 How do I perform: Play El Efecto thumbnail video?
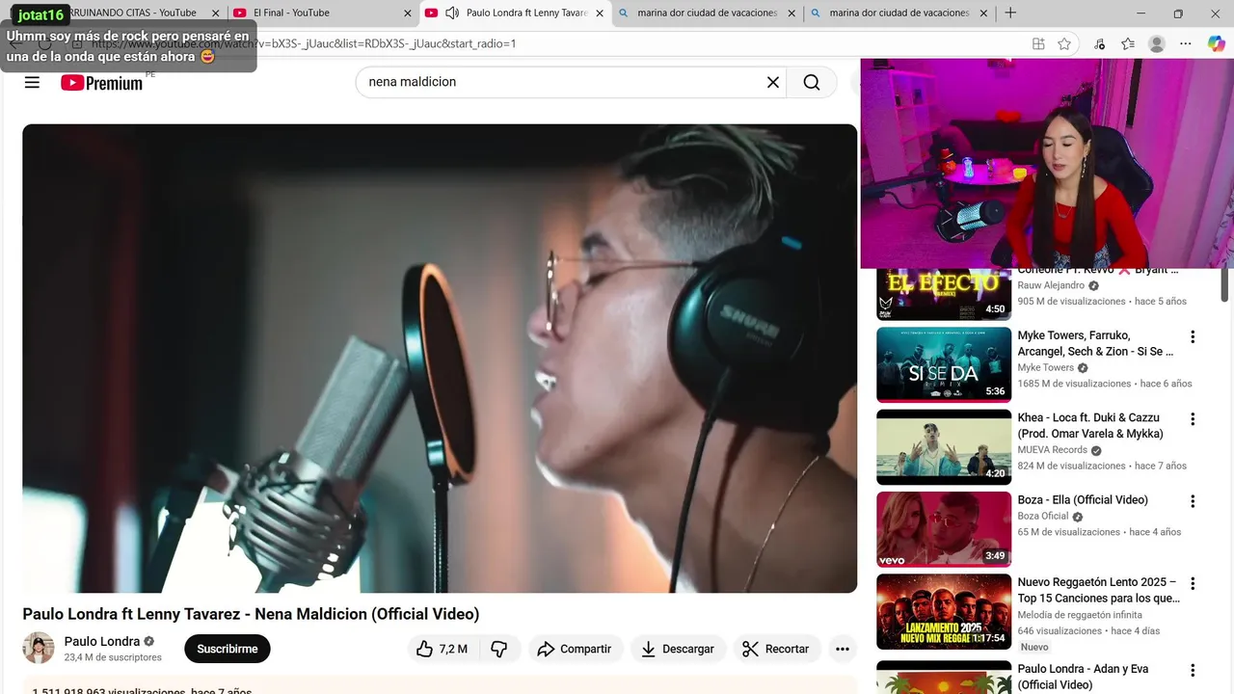click(x=944, y=294)
